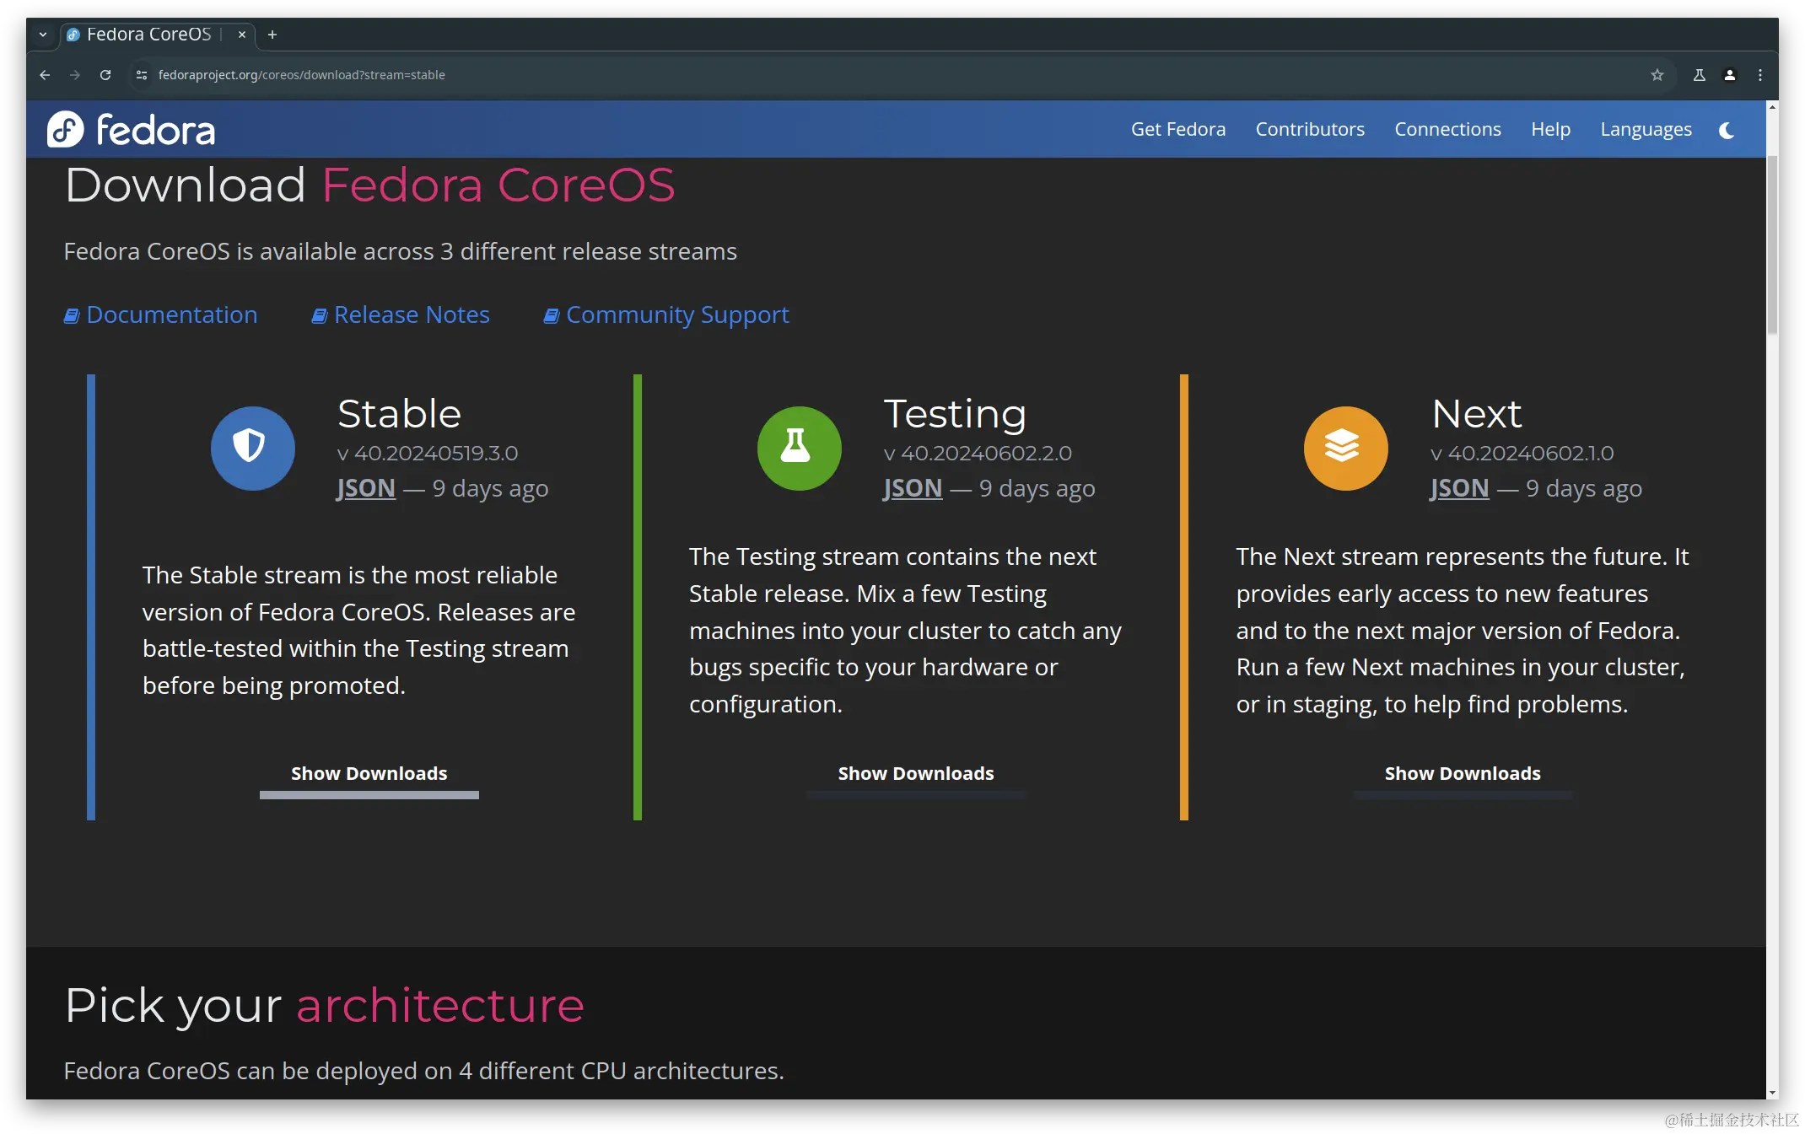Open the Testing stream JSON link
This screenshot has width=1805, height=1134.
pyautogui.click(x=913, y=488)
